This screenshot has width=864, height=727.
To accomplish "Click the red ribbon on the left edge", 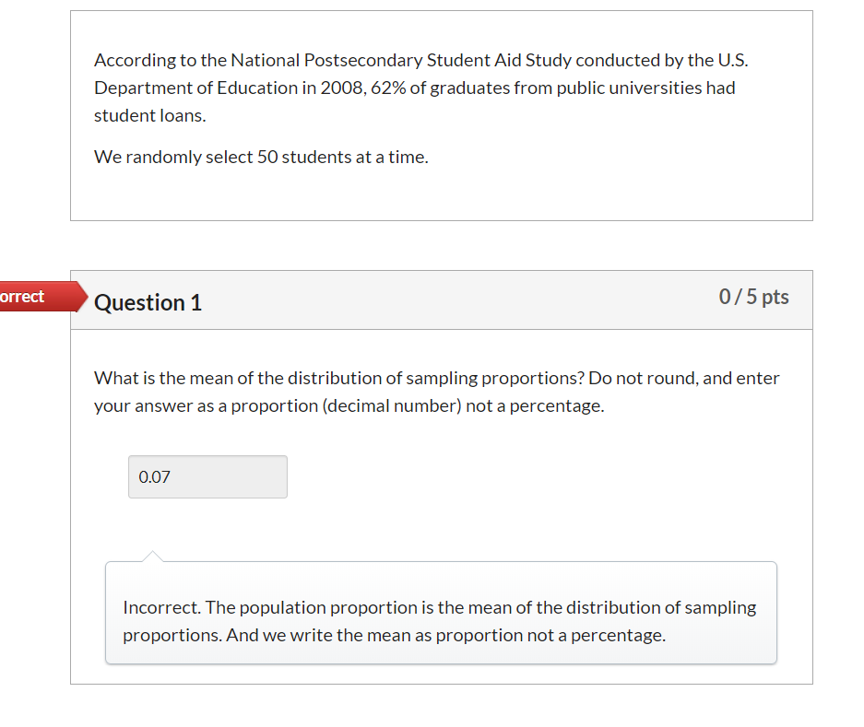I will coord(32,297).
